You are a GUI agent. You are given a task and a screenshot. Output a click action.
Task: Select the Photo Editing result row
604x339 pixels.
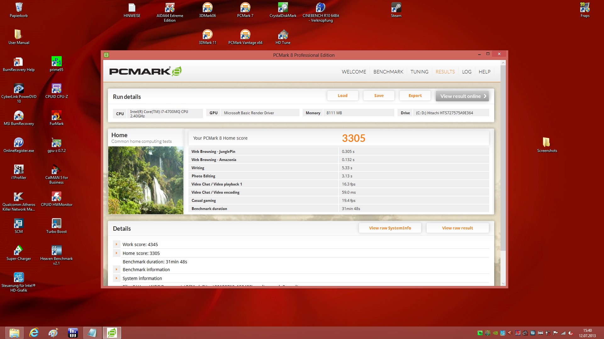338,176
